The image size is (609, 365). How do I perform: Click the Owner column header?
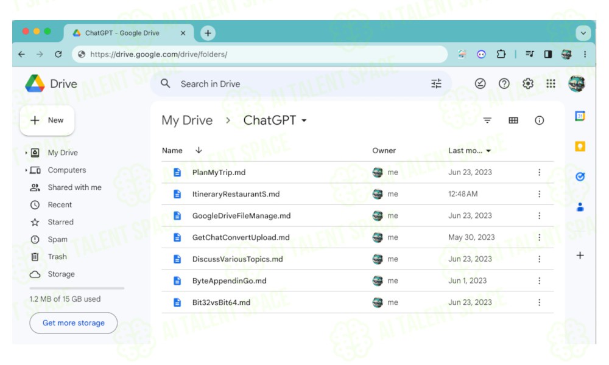tap(384, 150)
